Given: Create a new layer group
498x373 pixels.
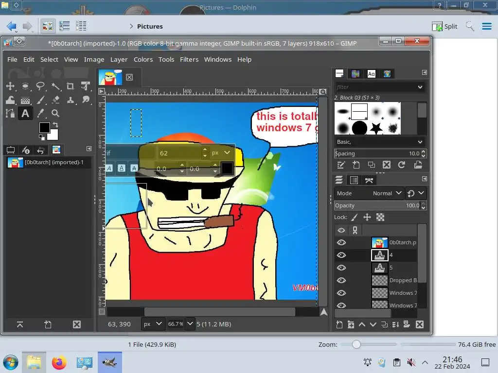Looking at the screenshot, I should [x=351, y=324].
